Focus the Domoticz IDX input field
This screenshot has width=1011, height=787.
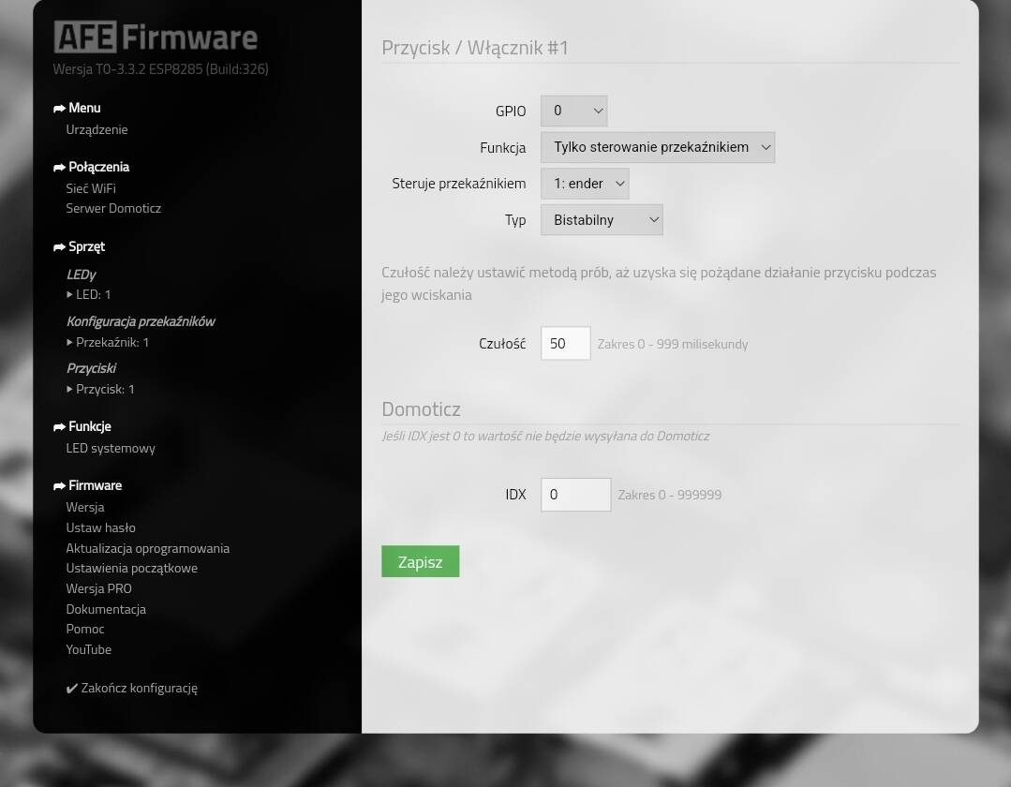pos(575,495)
